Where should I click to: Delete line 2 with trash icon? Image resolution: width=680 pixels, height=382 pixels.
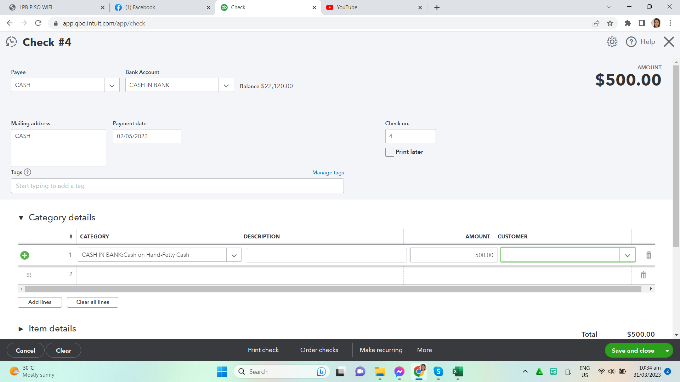[643, 275]
